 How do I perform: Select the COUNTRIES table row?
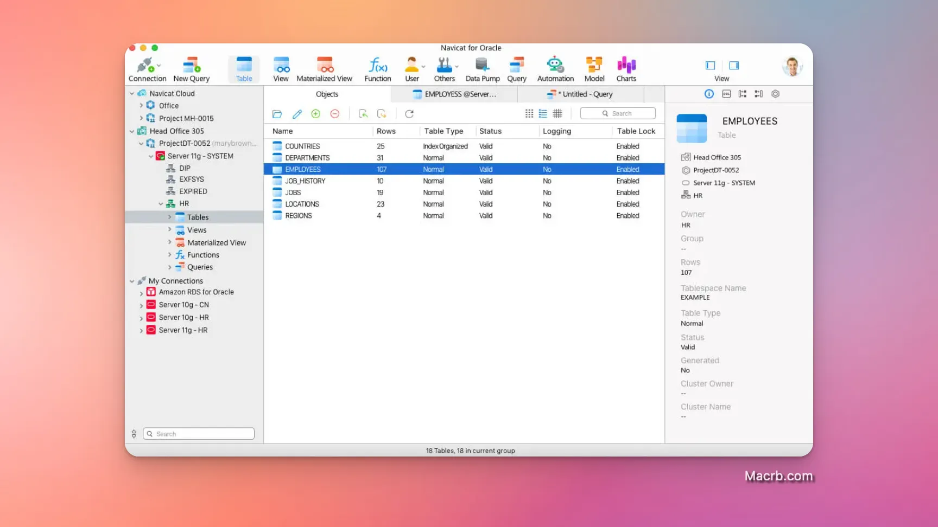(464, 146)
